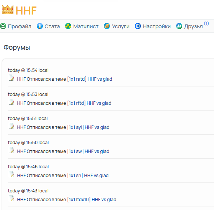Viewport: 214px width, 210px height.
Task: Open the Профайл menu item
Action: [x=20, y=26]
